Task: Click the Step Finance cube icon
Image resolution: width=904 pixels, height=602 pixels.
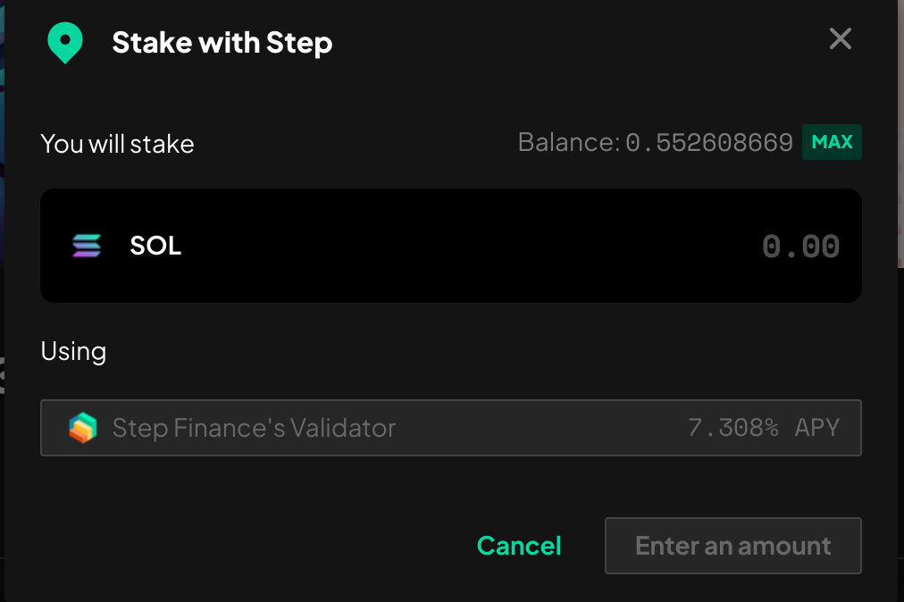Action: tap(83, 428)
